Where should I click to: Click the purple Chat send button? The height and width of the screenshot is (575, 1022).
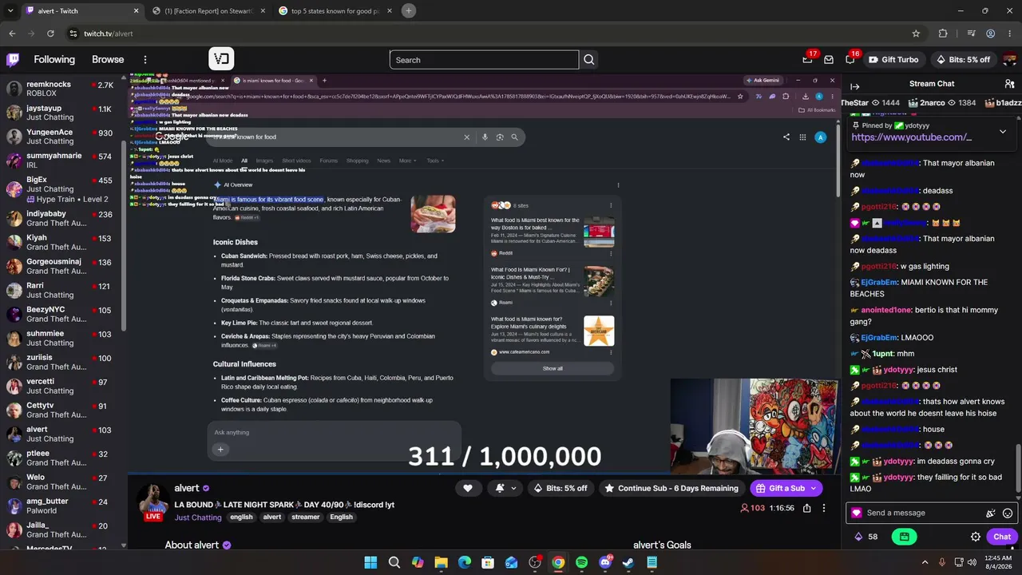click(1002, 537)
